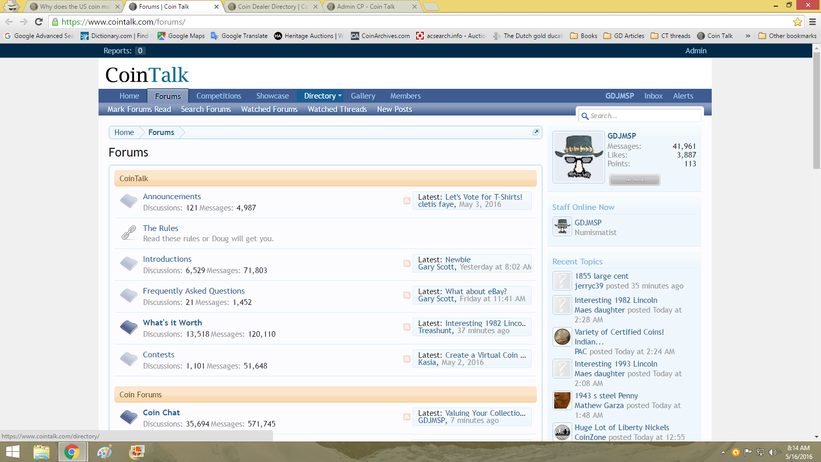Image resolution: width=821 pixels, height=462 pixels.
Task: Open Windows Start button
Action: tap(13, 452)
